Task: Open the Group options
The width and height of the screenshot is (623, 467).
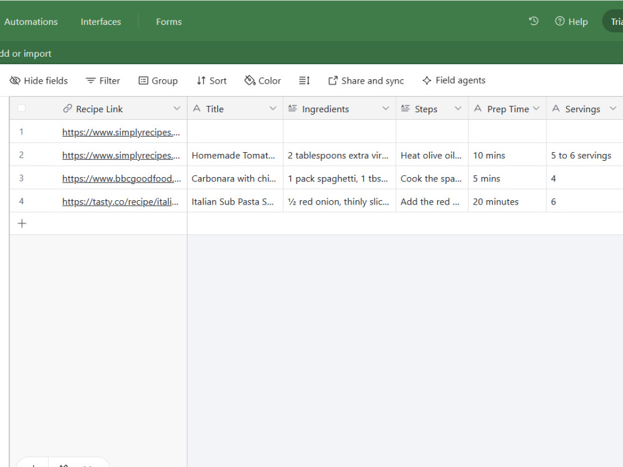Action: coord(158,81)
